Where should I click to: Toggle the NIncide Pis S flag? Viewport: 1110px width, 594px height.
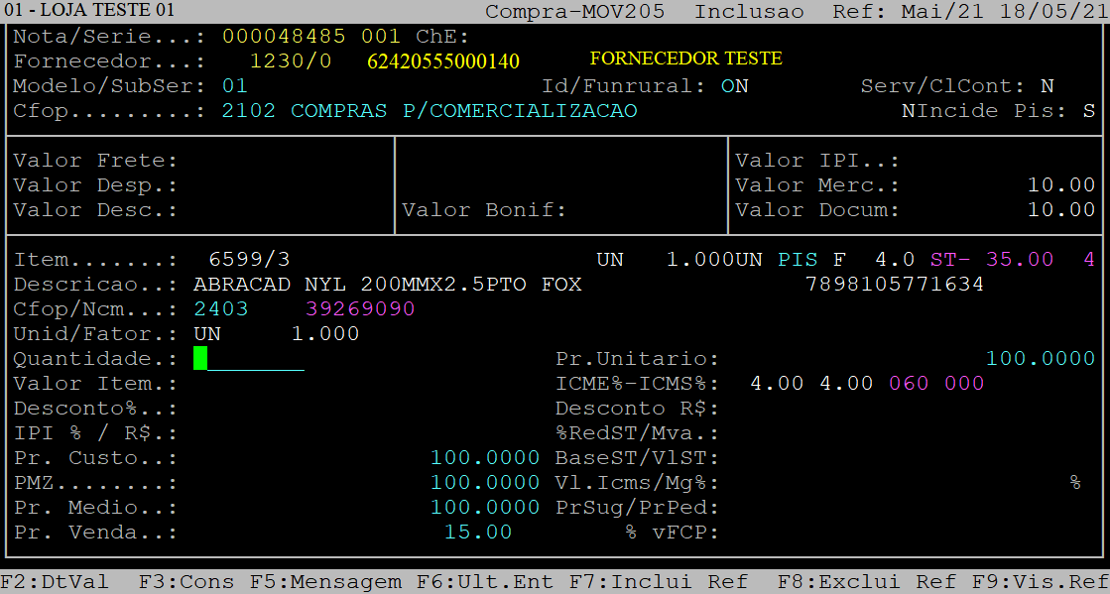click(1089, 111)
